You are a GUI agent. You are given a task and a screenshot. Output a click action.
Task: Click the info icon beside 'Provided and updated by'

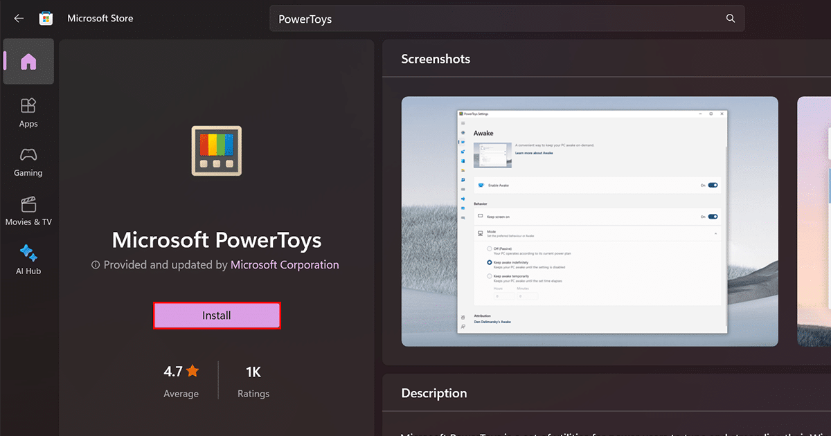tap(96, 265)
